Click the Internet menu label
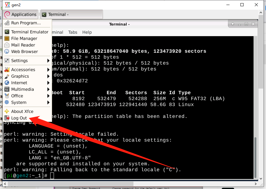Screen dimensions: 266x189 pyautogui.click(x=19, y=83)
